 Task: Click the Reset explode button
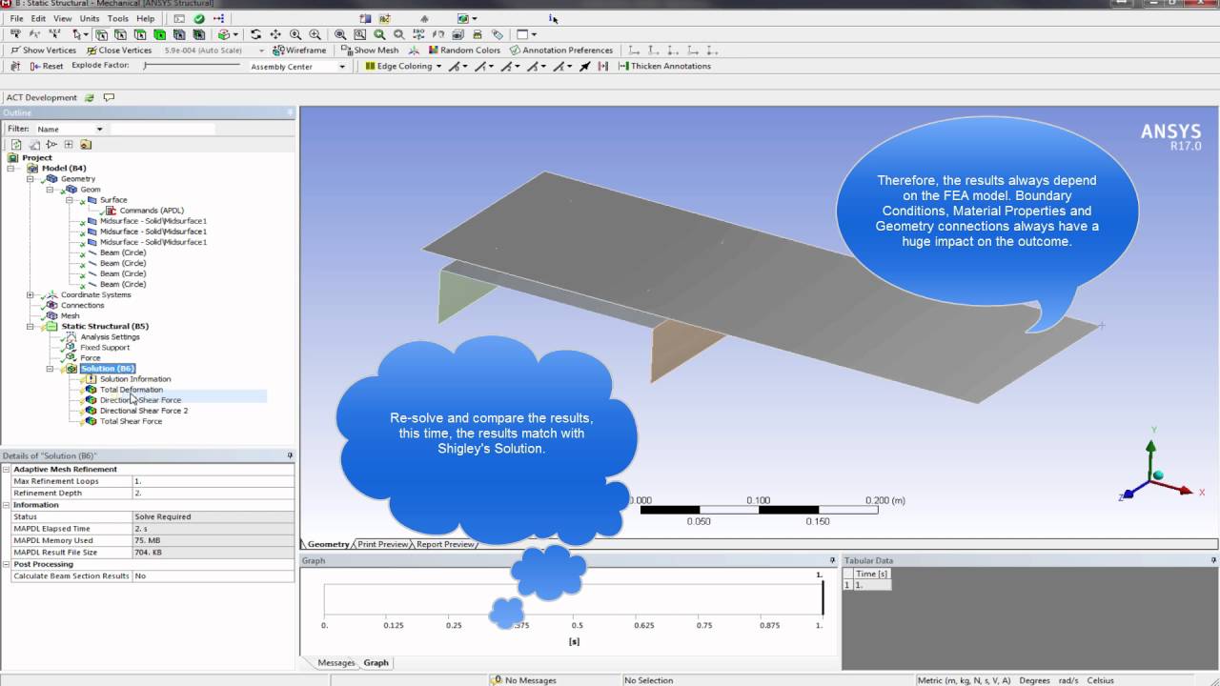(x=46, y=66)
